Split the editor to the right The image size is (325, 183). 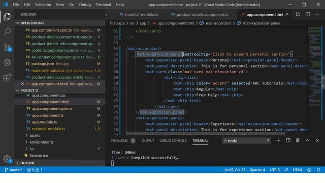pos(308,14)
